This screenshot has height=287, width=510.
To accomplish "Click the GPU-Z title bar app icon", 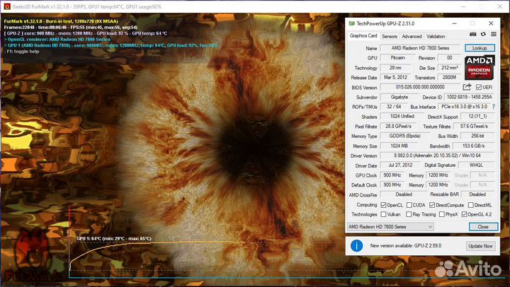I will [351, 23].
